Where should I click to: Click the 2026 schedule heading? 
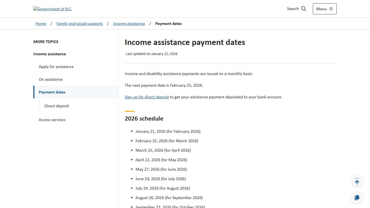[x=144, y=118]
